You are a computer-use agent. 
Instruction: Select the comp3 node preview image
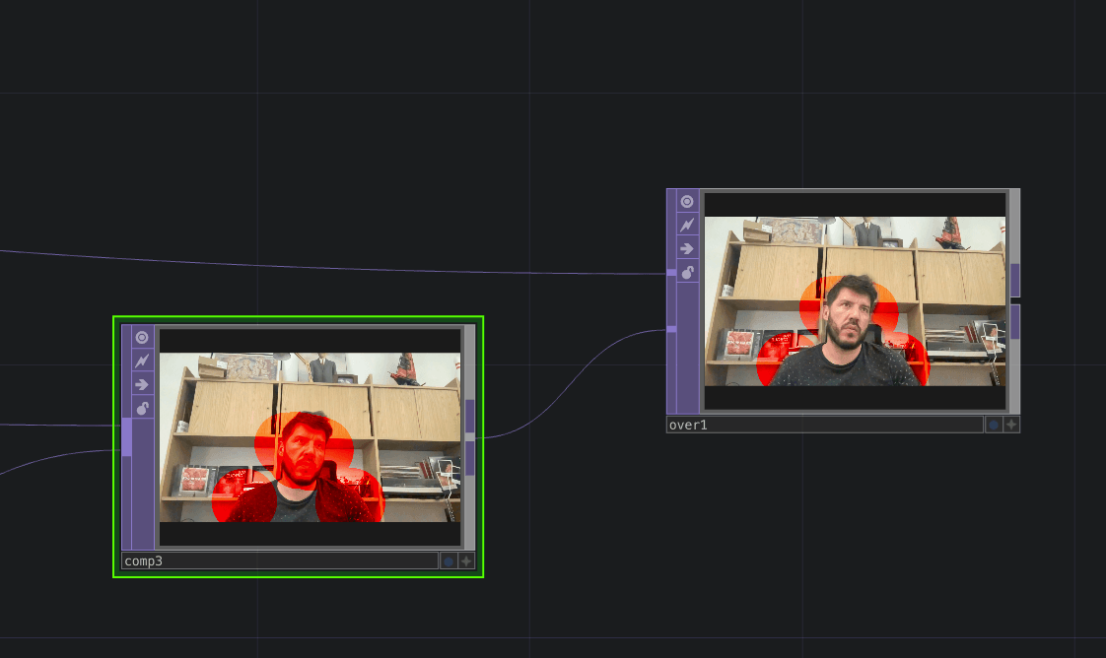[310, 437]
